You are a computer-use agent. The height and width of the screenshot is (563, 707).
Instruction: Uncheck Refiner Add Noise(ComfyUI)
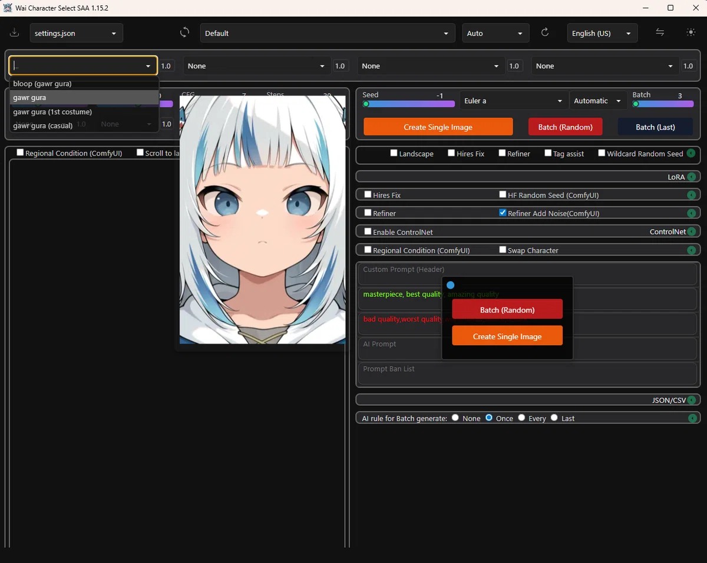(503, 213)
